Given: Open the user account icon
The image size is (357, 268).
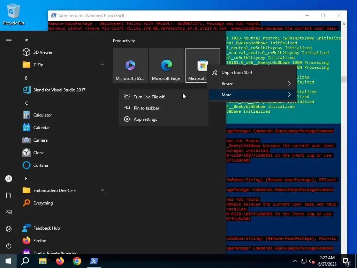Looking at the screenshot, I should pos(9,179).
